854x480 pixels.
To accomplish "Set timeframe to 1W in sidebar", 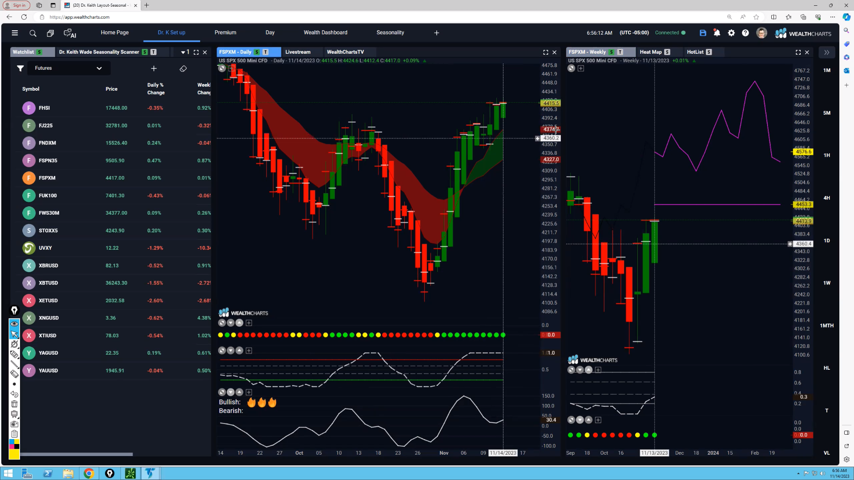I will [x=827, y=283].
